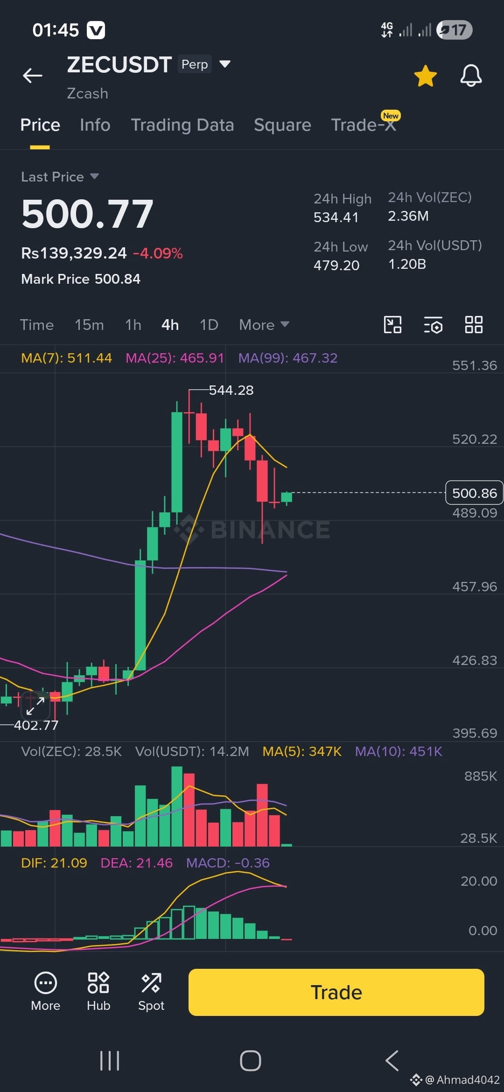Screen dimensions: 504x1092
Task: Open the chart drawing tools icon
Action: coord(392,325)
